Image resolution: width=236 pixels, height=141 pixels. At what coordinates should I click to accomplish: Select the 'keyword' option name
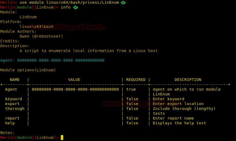click(x=13, y=99)
